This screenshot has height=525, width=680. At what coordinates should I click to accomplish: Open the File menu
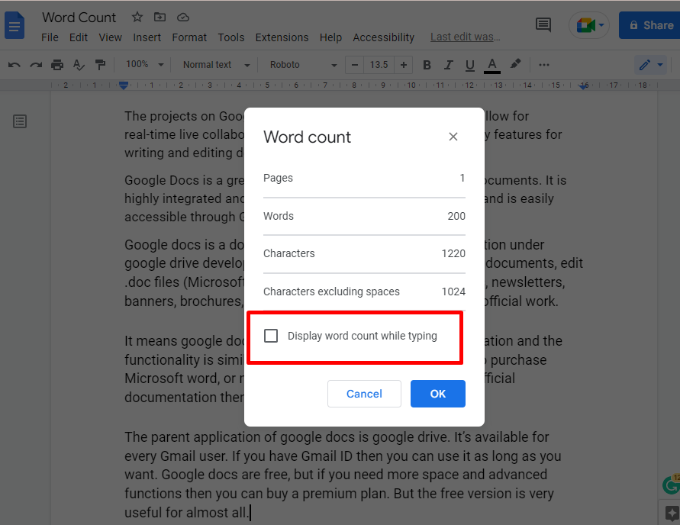pos(50,37)
